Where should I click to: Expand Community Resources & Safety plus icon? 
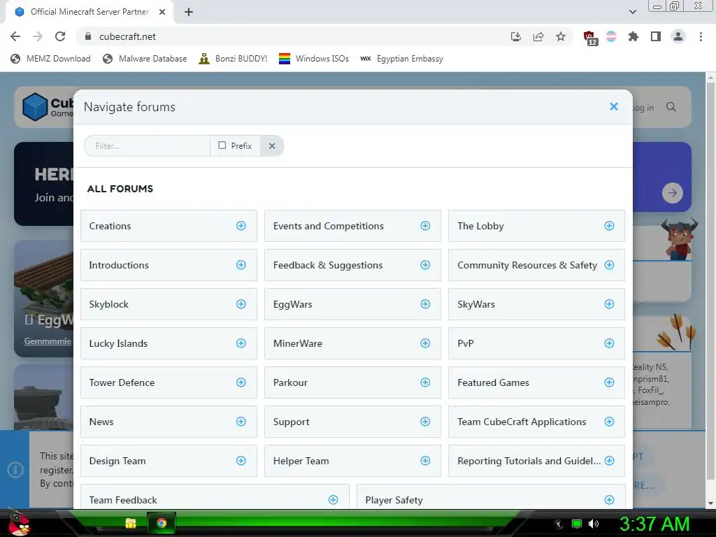click(x=609, y=265)
